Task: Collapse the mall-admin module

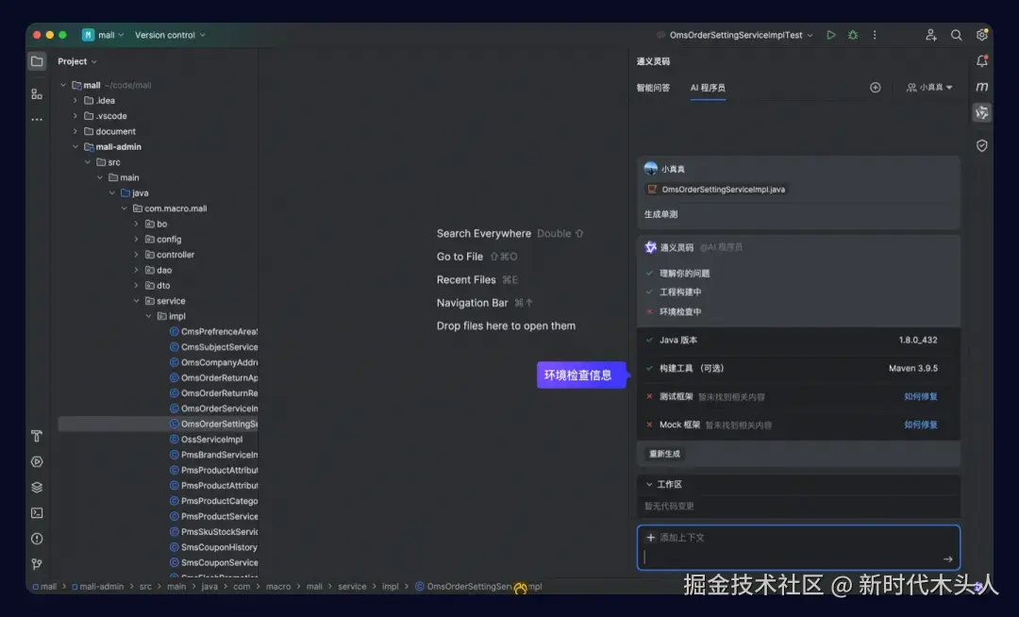Action: click(75, 147)
